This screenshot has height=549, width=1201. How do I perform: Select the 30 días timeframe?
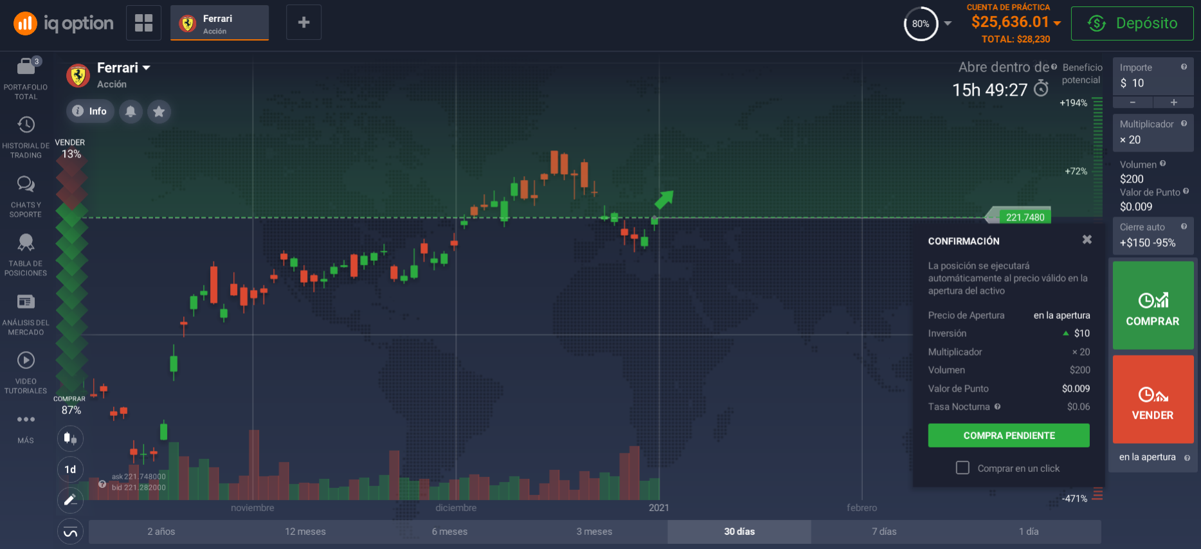(x=739, y=532)
